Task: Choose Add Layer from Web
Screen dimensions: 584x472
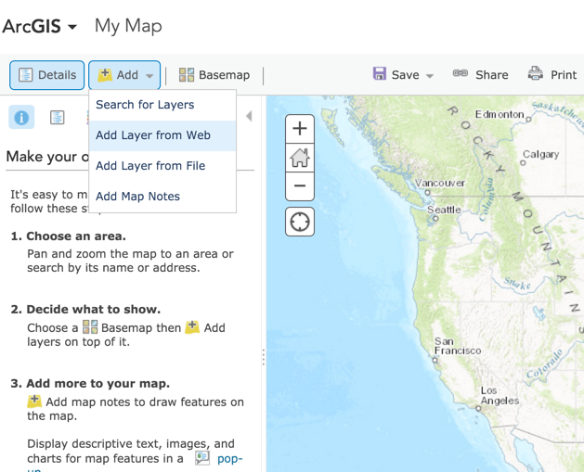Action: [153, 135]
